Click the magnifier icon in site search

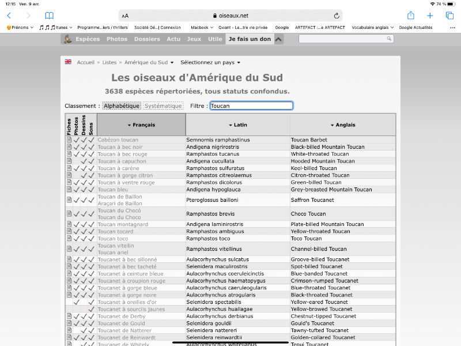pos(389,39)
